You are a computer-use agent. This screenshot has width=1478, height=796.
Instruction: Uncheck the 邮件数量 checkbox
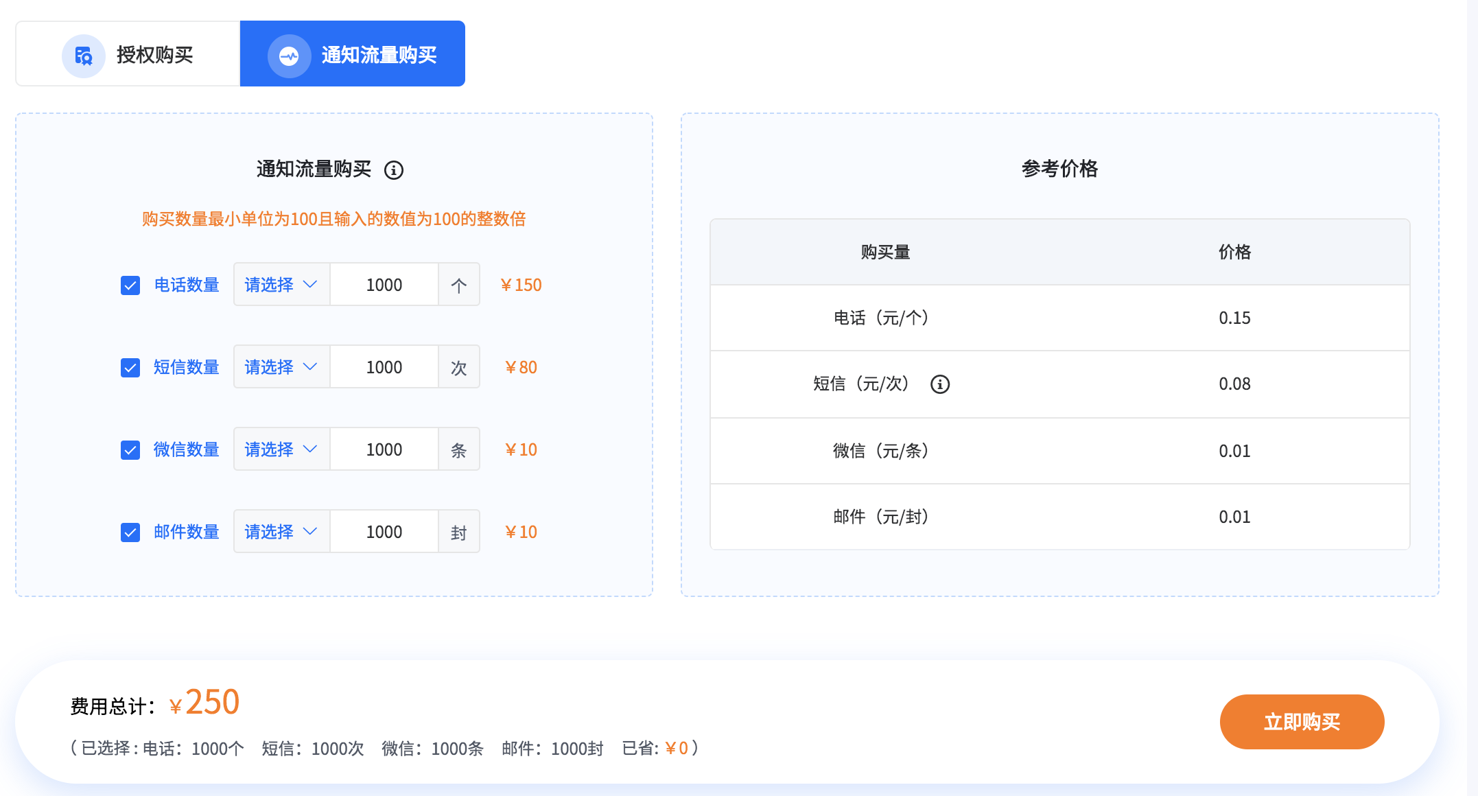(130, 532)
